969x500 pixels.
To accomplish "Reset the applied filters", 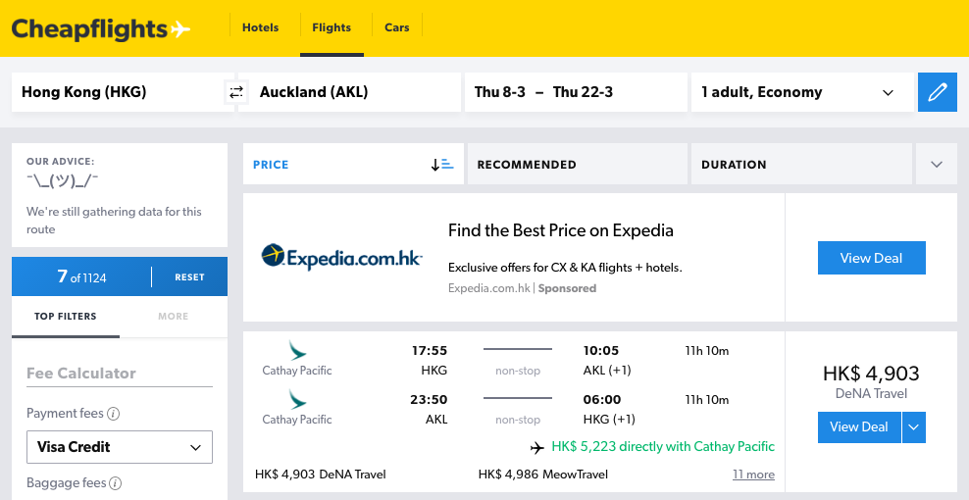I will [x=189, y=276].
